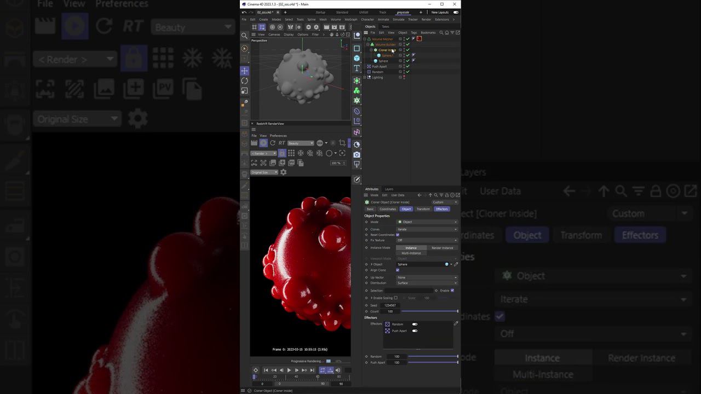Click the Seed input field showing 1234567

[x=390, y=305]
